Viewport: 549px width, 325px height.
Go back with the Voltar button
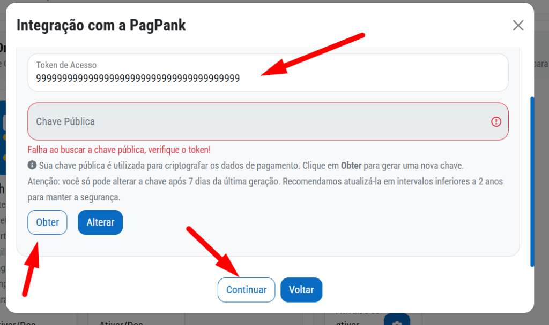301,290
